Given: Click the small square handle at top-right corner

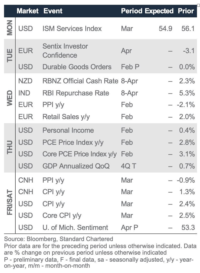Looking at the screenshot, I should (198, 5).
